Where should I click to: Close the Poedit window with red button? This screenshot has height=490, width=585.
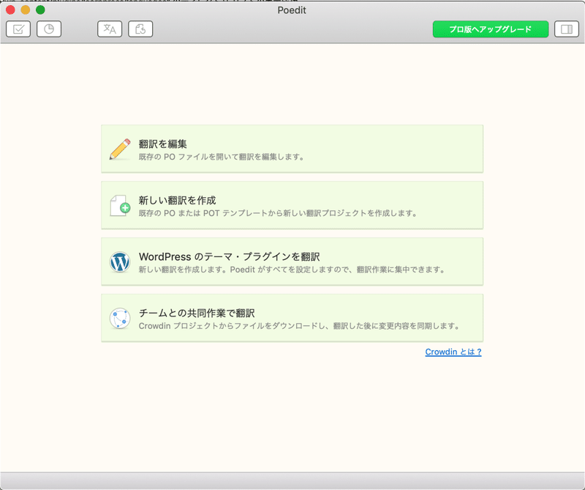(x=10, y=10)
